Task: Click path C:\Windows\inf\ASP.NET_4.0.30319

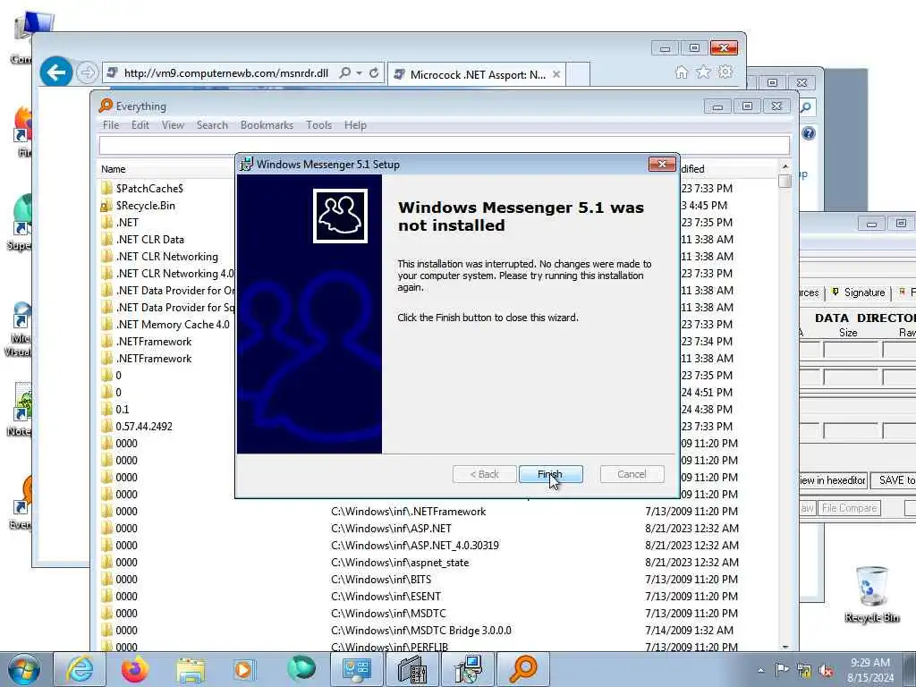Action: [415, 546]
